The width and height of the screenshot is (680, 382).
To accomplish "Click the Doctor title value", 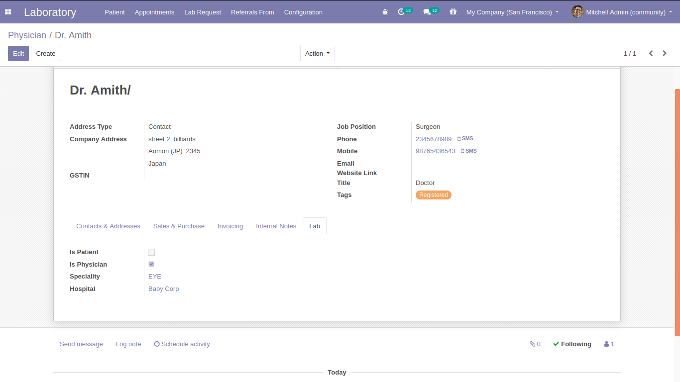I will click(425, 183).
